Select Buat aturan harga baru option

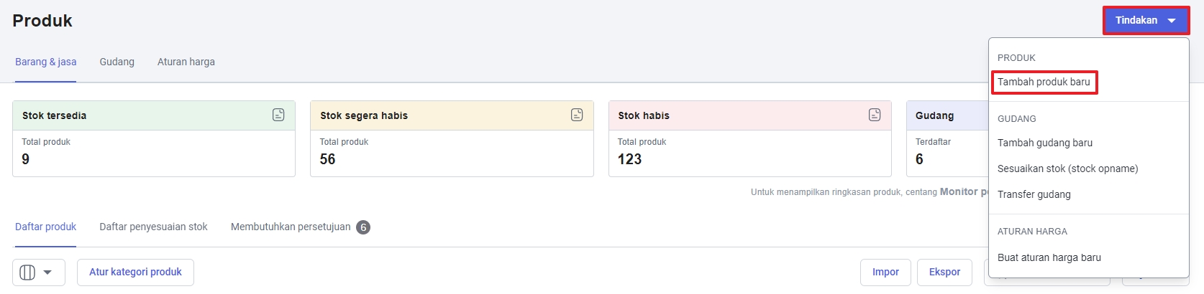click(x=1049, y=257)
